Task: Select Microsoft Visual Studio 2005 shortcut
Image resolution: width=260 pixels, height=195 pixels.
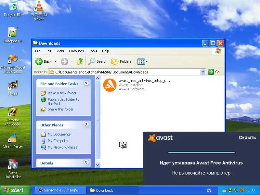Action: click(x=13, y=64)
